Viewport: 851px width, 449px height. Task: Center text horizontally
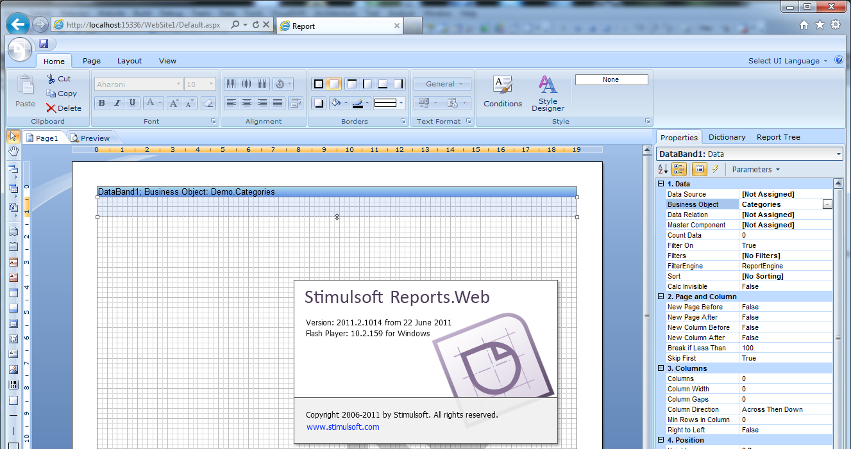point(247,103)
